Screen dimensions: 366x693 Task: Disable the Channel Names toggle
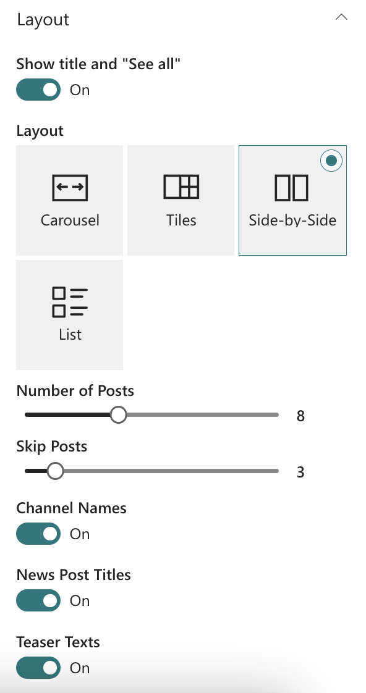(38, 534)
